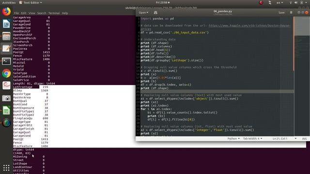Open the en keyboard layout dropdown
The width and height of the screenshot is (310, 174).
point(279,2)
